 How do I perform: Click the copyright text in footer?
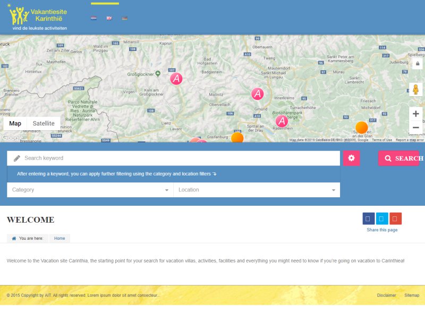coord(83,295)
